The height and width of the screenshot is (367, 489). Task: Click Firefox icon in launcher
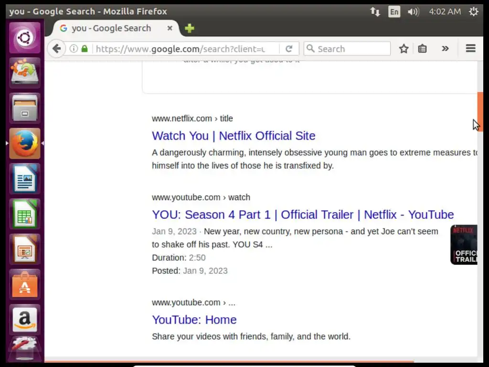point(25,143)
